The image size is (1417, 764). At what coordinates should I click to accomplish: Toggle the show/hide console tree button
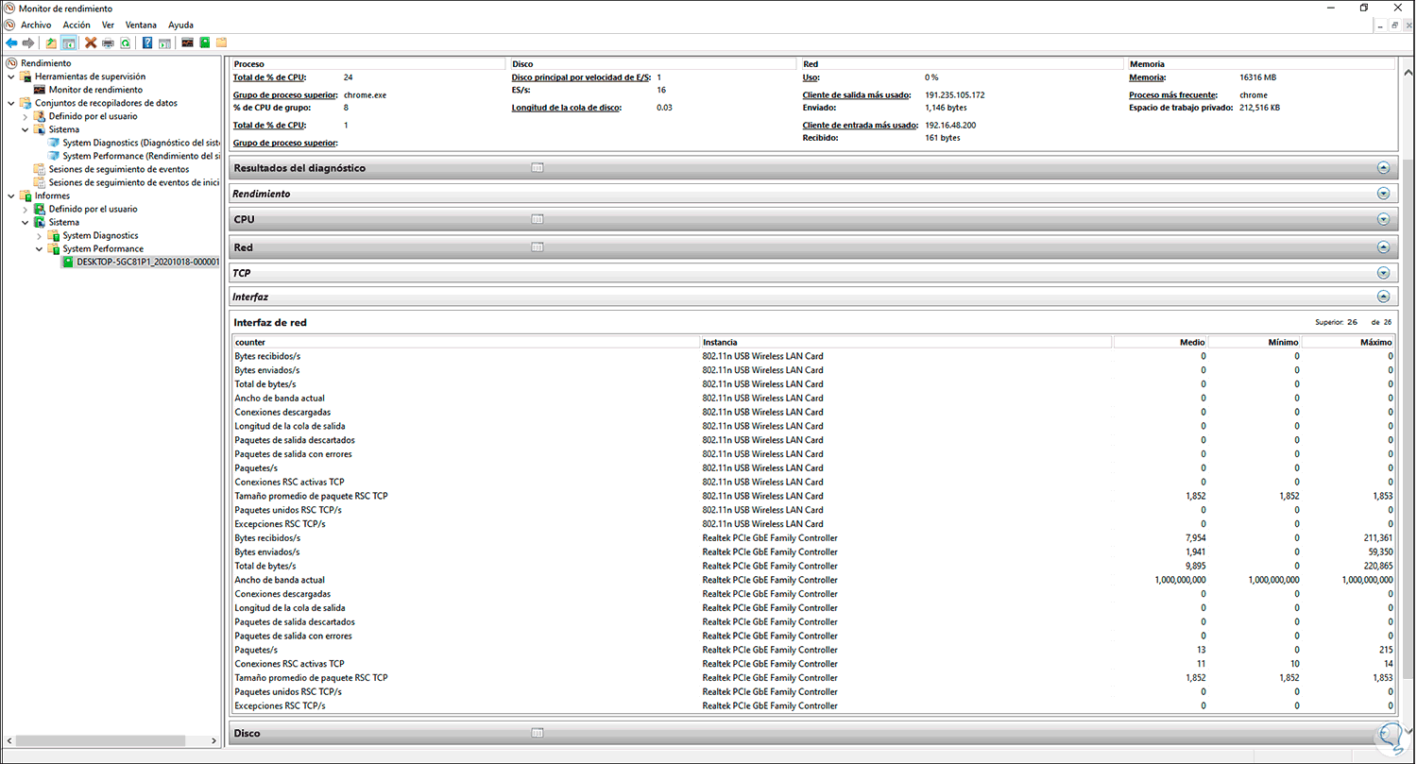tap(69, 42)
